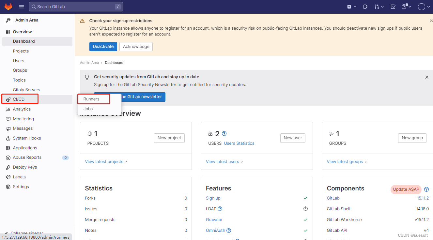Viewport: 433px width, 240px height.
Task: Click the Abuse Reports count badge
Action: tap(66, 158)
